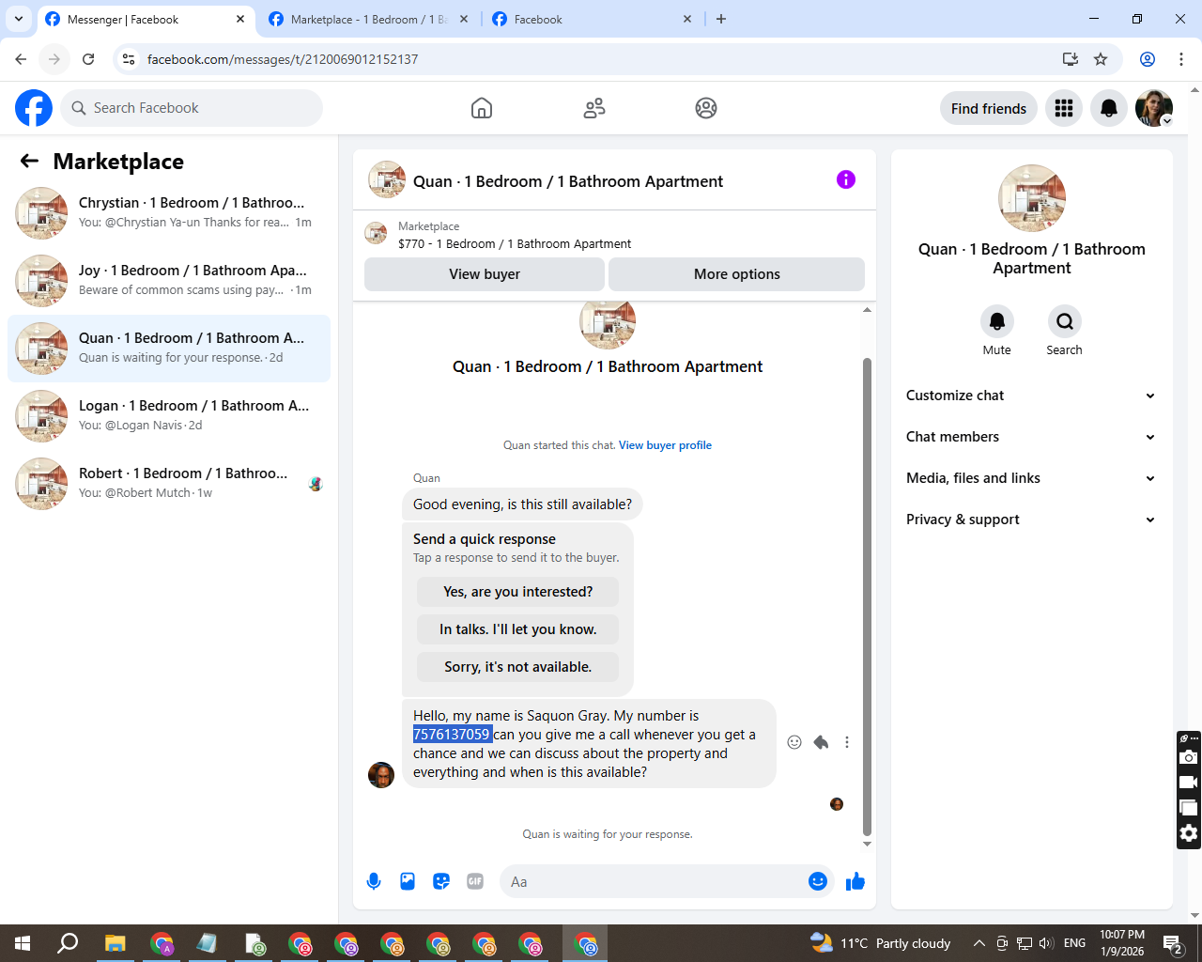Click the phone number 7576137059 in message
The width and height of the screenshot is (1202, 962).
pyautogui.click(x=452, y=735)
